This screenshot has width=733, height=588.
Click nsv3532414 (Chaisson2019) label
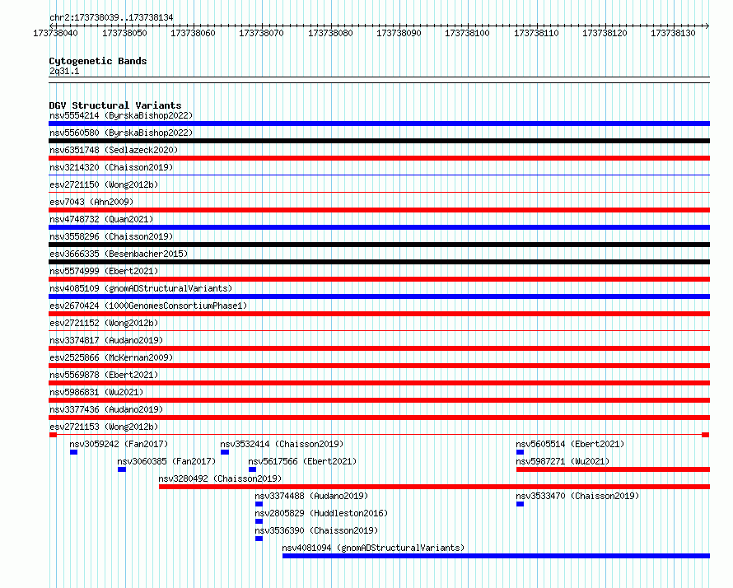pos(282,444)
